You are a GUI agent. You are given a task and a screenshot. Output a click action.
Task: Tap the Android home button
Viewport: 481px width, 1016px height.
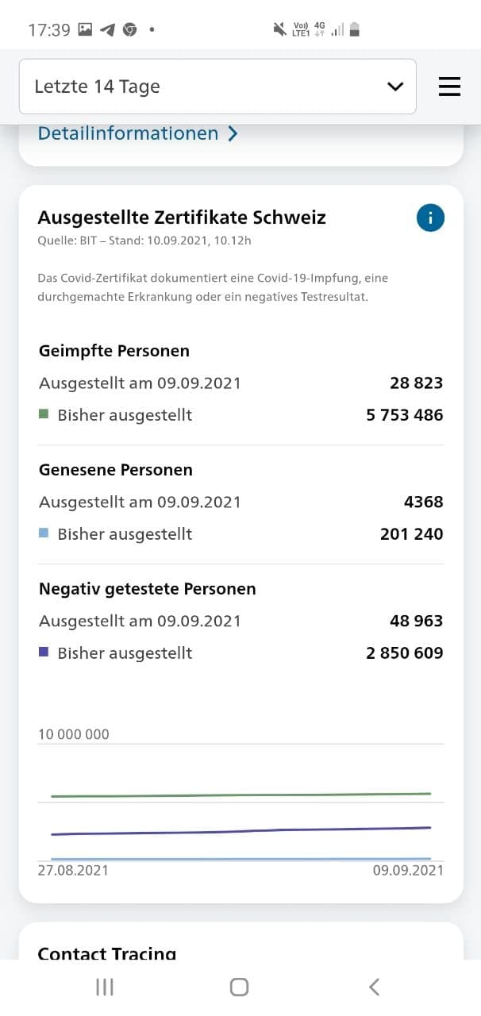239,987
